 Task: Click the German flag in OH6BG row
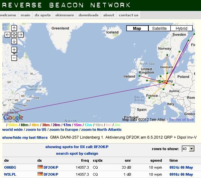click(40, 167)
